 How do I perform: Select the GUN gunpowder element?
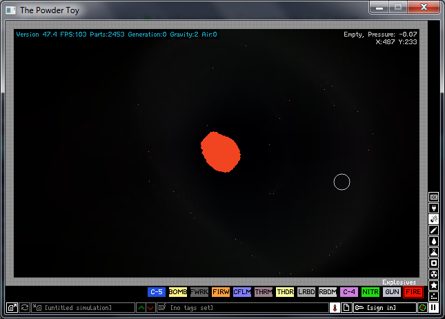coord(392,292)
